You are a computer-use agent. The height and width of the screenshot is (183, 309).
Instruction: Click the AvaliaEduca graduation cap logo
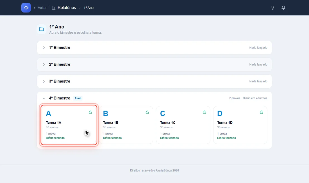click(26, 8)
